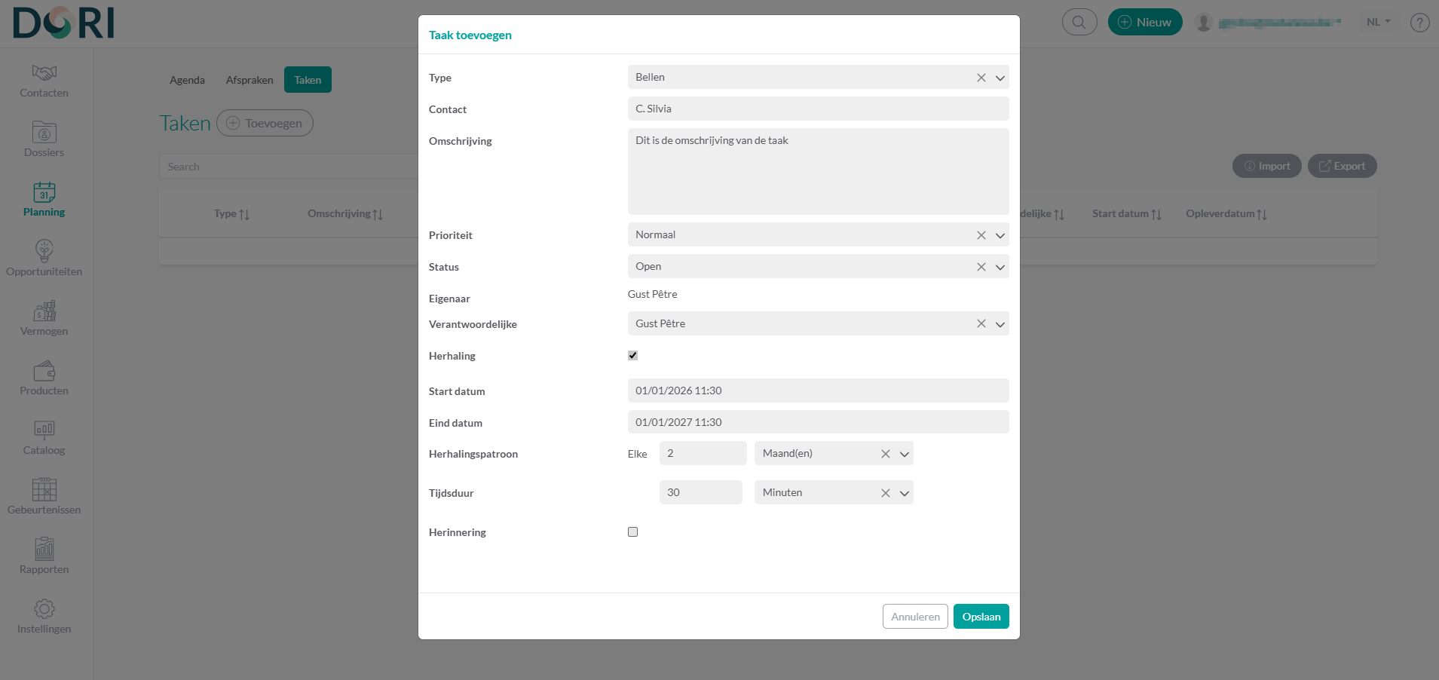The height and width of the screenshot is (680, 1439).
Task: Open Instellingen gear icon
Action: [x=44, y=608]
